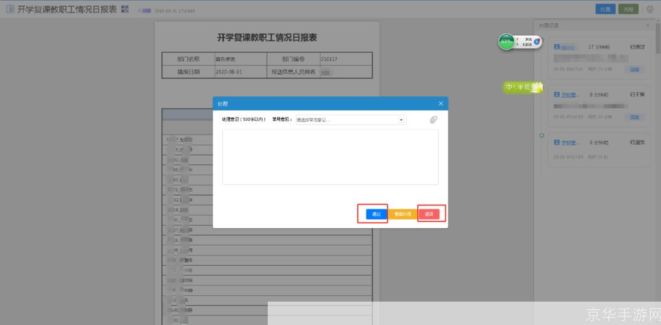Click the 学校管 user link in last record card
Screen dimensions: 661x325
click(571, 142)
